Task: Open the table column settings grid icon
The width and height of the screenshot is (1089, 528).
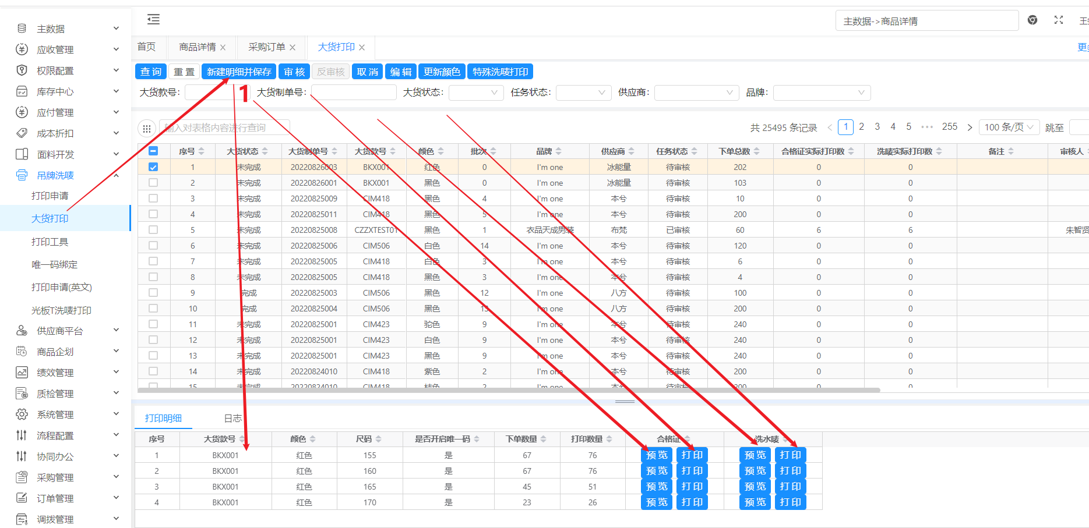Action: pos(147,128)
